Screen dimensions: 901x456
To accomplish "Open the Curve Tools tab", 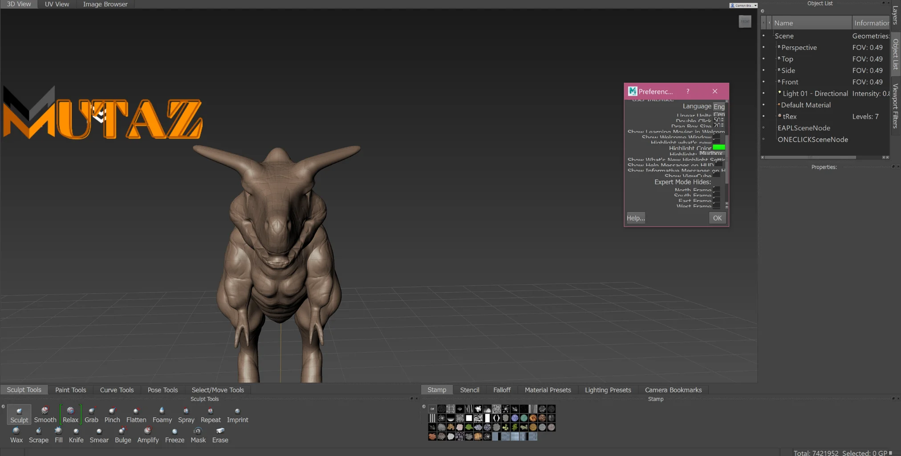I will click(117, 390).
